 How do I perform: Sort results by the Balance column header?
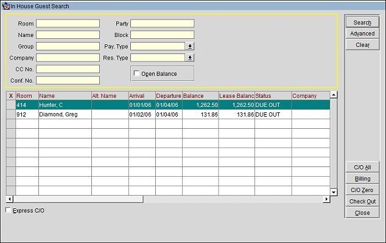pyautogui.click(x=199, y=96)
